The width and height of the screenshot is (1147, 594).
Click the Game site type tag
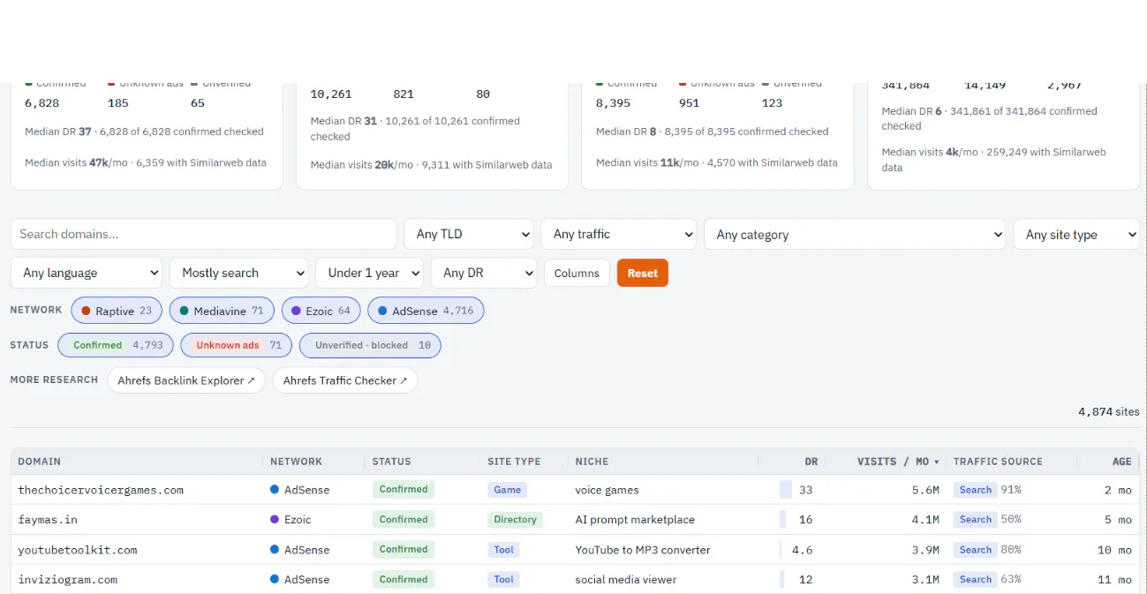coord(508,490)
